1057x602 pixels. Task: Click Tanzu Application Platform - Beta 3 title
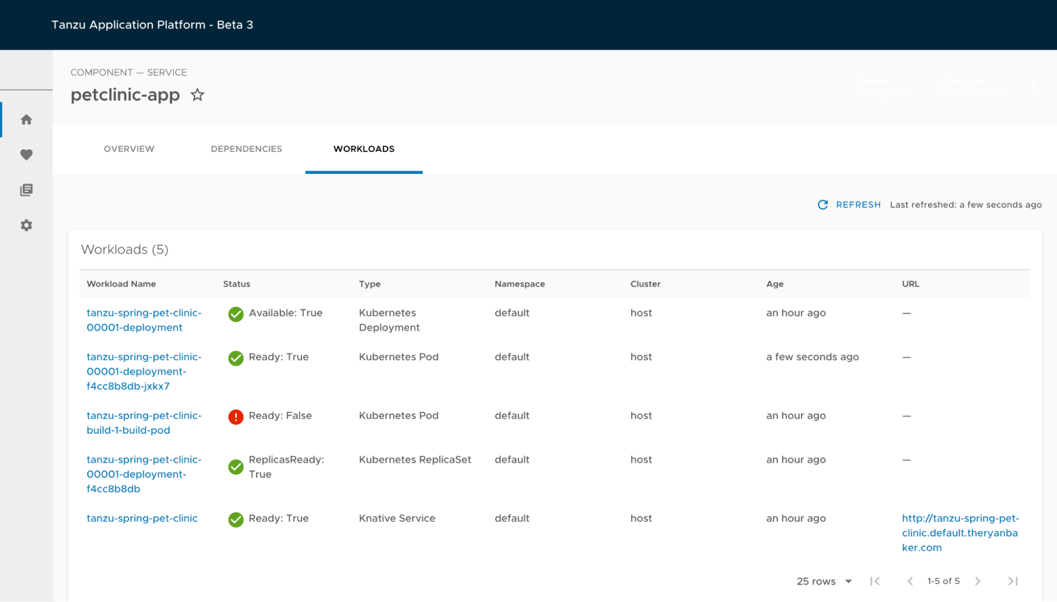pyautogui.click(x=152, y=25)
